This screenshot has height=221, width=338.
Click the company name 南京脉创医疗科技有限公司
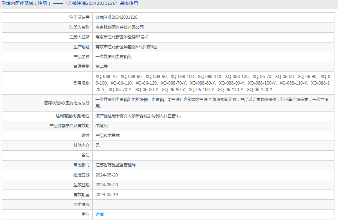tap(120, 27)
